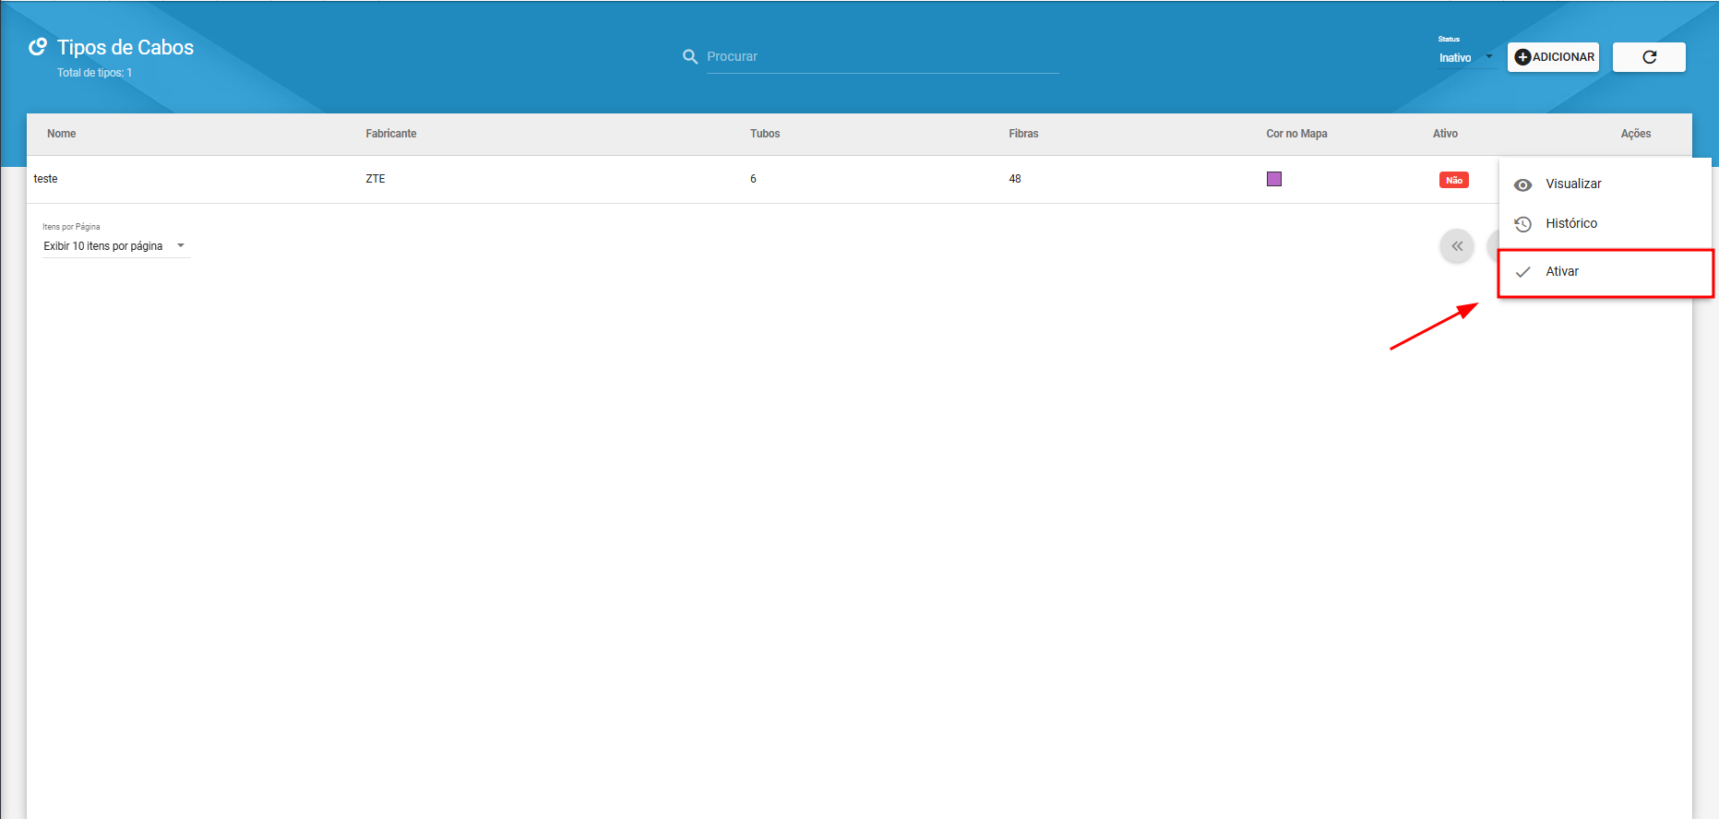Sort by the Nome column header
Screen dimensions: 1719x819
pos(62,134)
